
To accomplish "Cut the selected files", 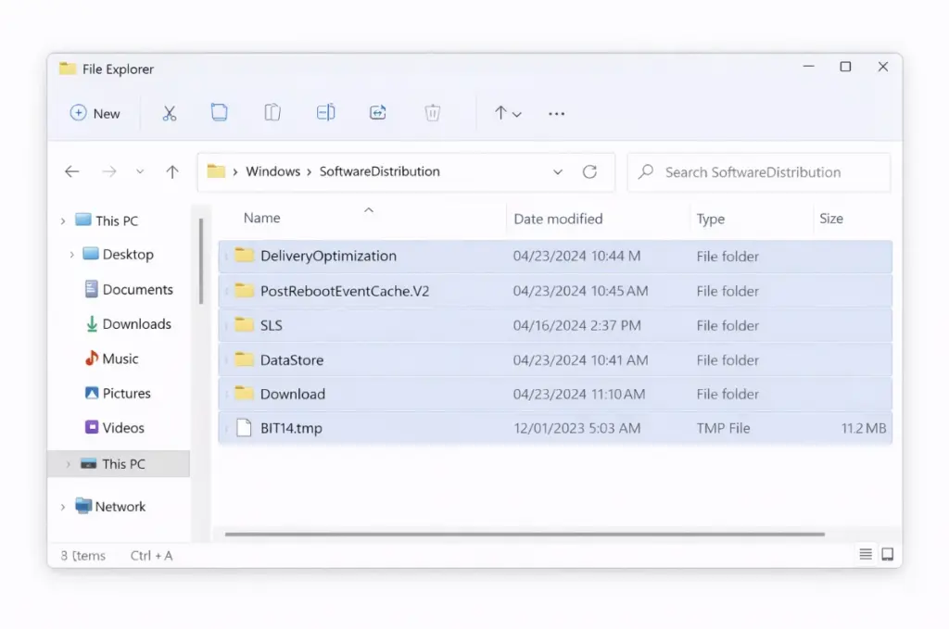I will (170, 112).
